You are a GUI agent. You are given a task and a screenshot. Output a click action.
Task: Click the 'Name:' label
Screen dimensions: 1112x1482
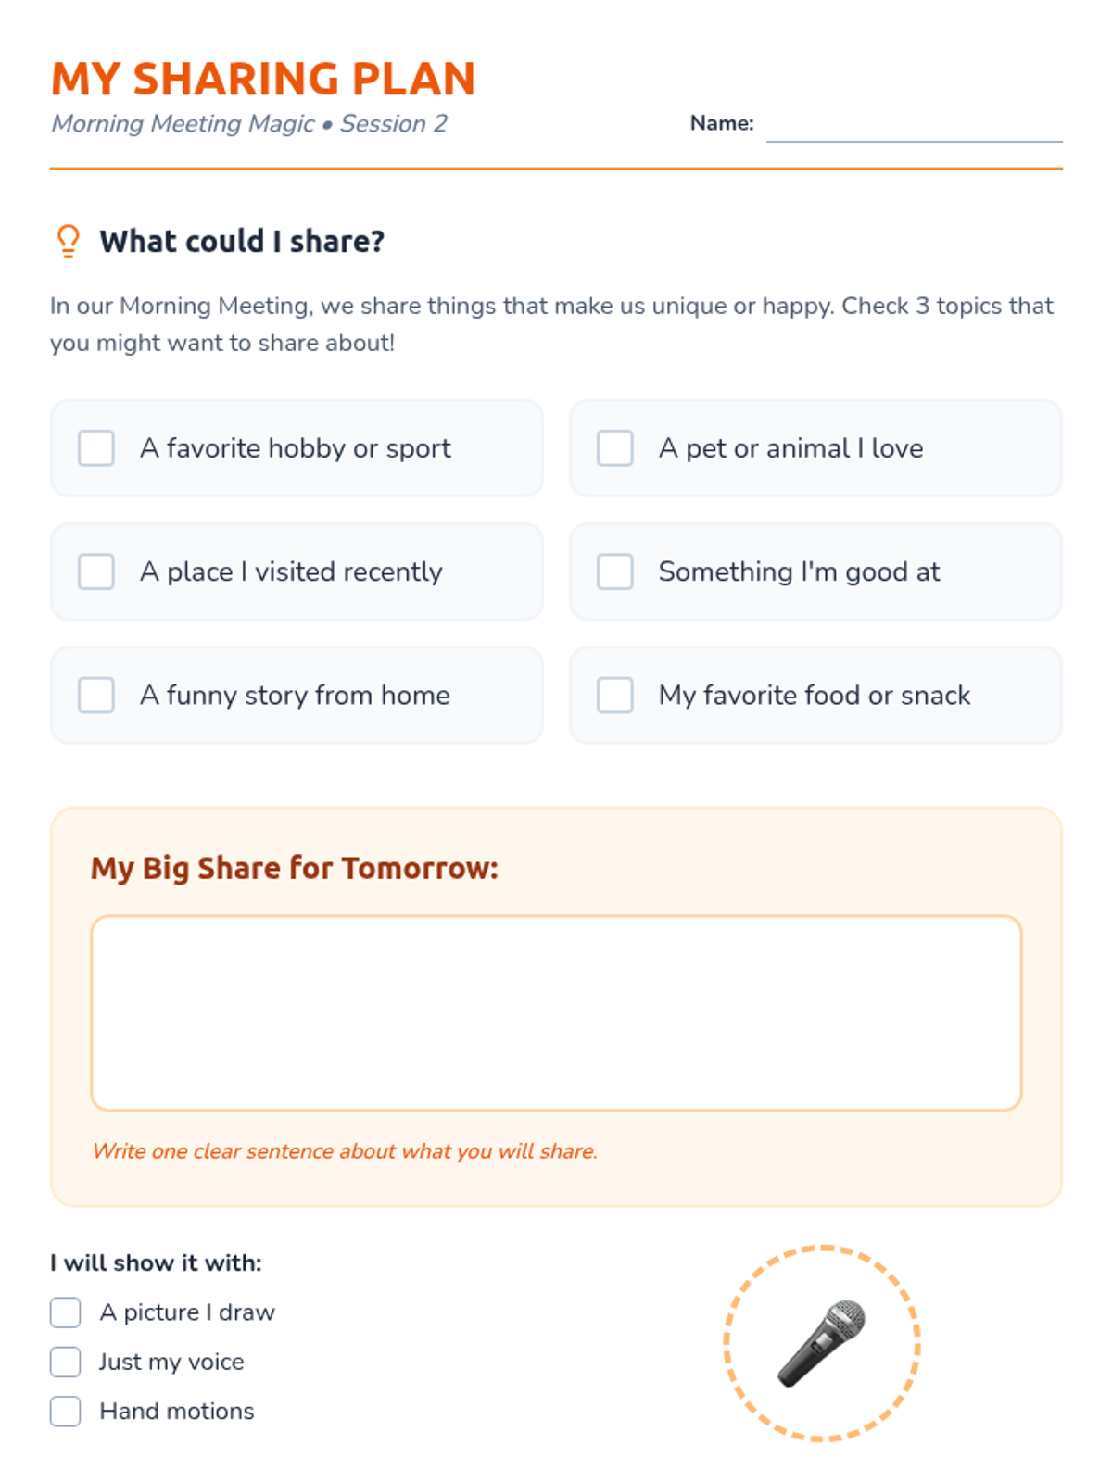722,123
